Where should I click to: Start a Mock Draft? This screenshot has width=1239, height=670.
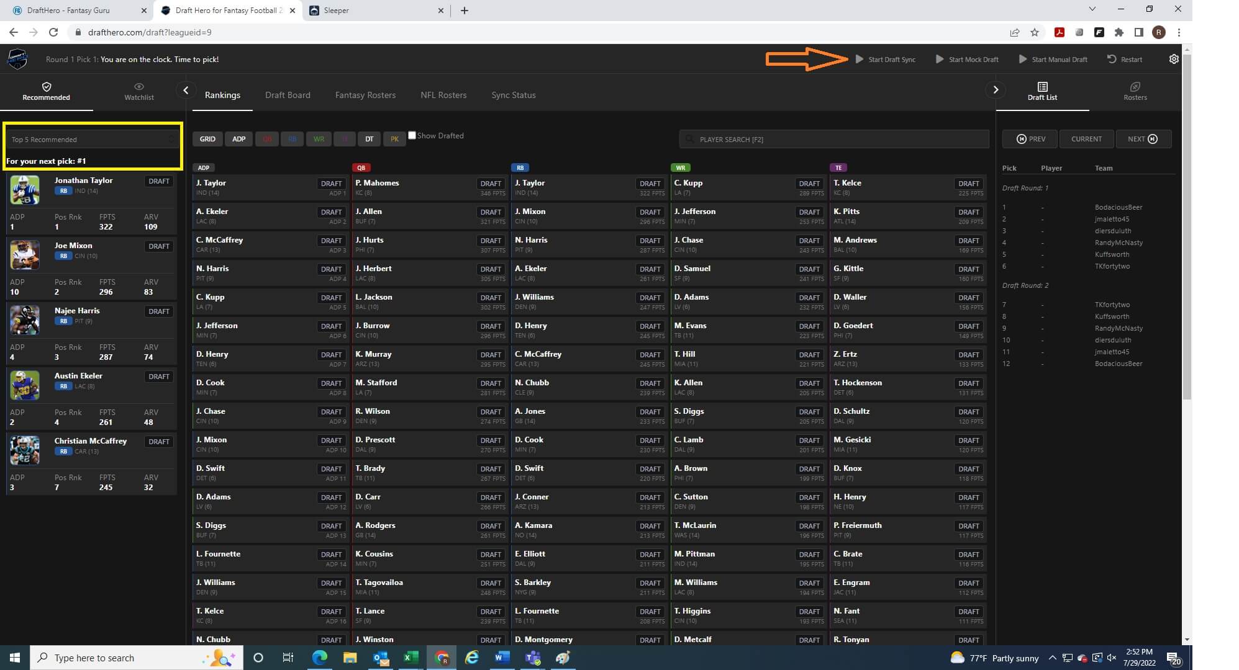(x=966, y=59)
